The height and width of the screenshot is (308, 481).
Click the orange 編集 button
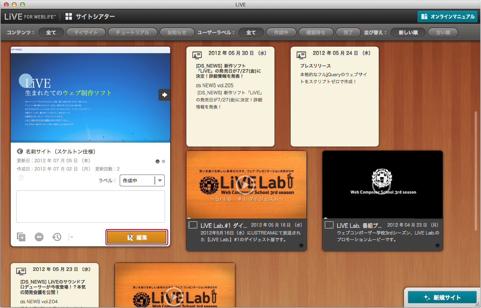[136, 237]
